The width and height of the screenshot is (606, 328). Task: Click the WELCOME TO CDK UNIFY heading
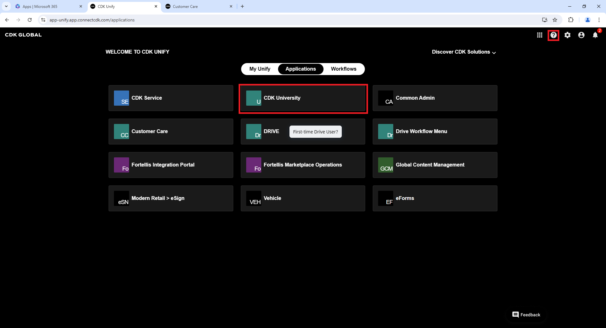click(x=137, y=52)
